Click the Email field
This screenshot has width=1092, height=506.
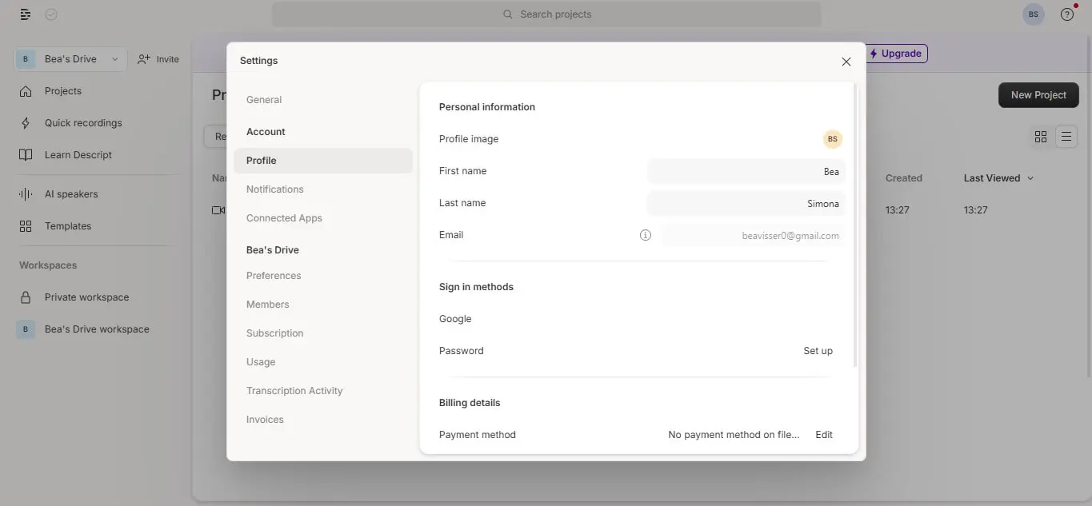(754, 236)
